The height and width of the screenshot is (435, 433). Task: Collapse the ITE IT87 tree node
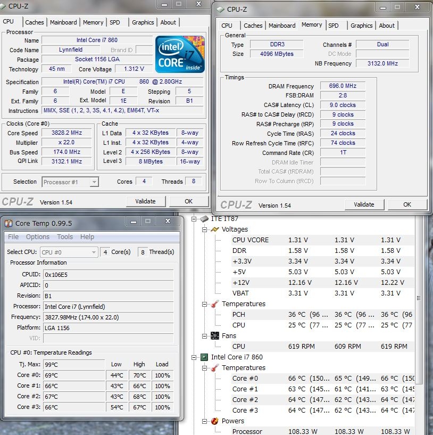coord(194,219)
